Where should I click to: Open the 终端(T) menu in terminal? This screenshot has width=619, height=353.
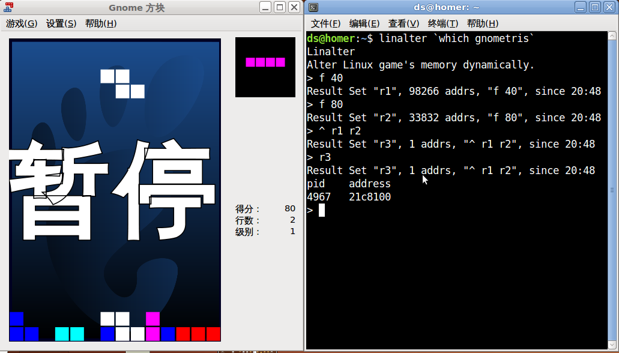443,23
